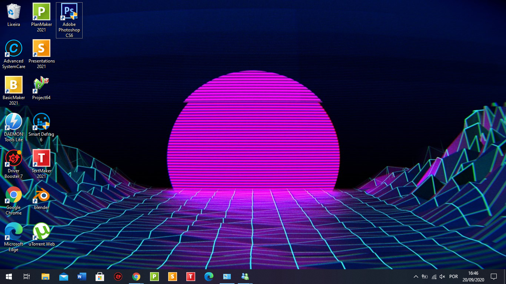Screen dimensions: 506x284
Task: Select the Lixeira recycle bin icon
Action: click(x=14, y=12)
